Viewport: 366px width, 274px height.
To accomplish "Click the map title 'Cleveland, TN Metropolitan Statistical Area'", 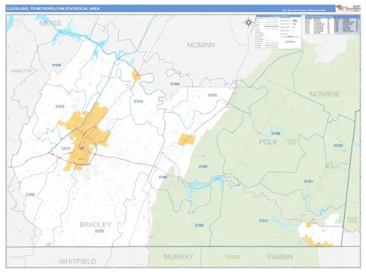I will 53,8.
